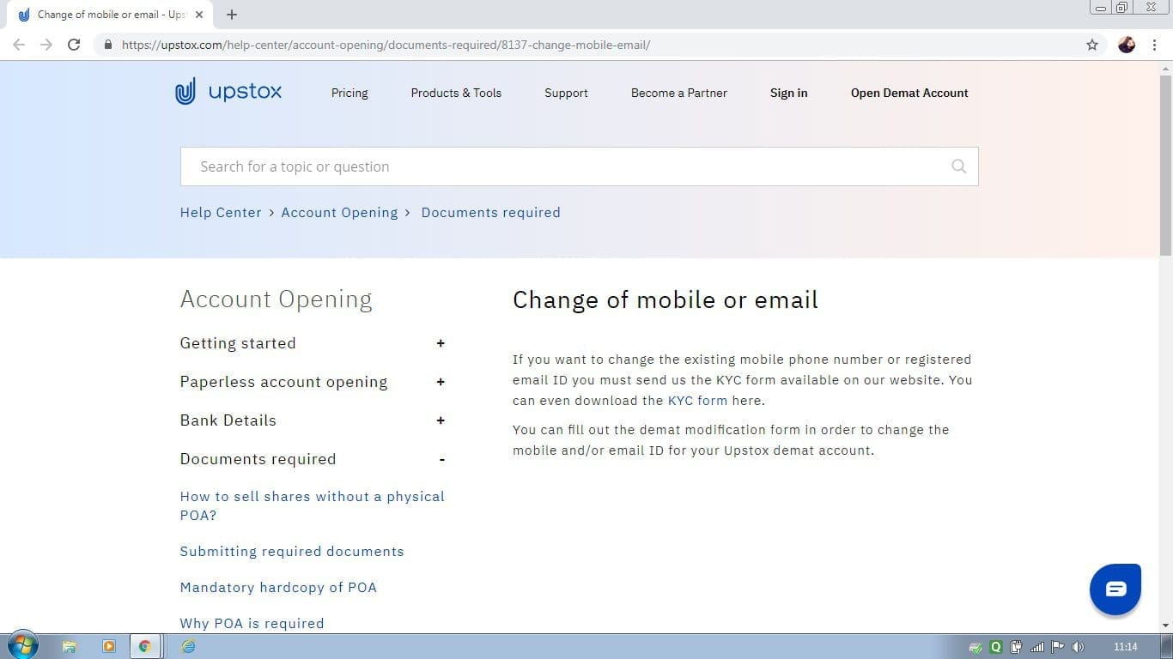Open Submitting required documents article
Screen dimensions: 1173x659
292,552
